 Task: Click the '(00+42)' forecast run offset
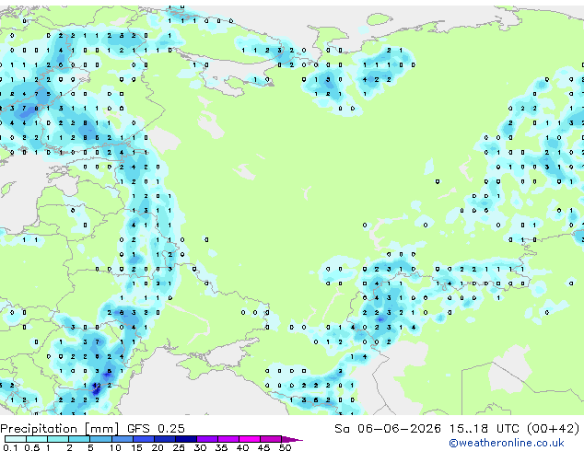click(554, 429)
